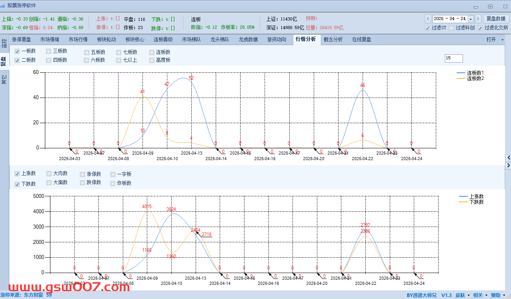
Task: Click the number field showing 15
Action: point(454,58)
